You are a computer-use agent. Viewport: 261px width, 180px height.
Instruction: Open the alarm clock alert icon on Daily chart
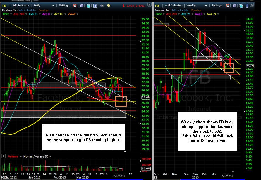pos(75,6)
